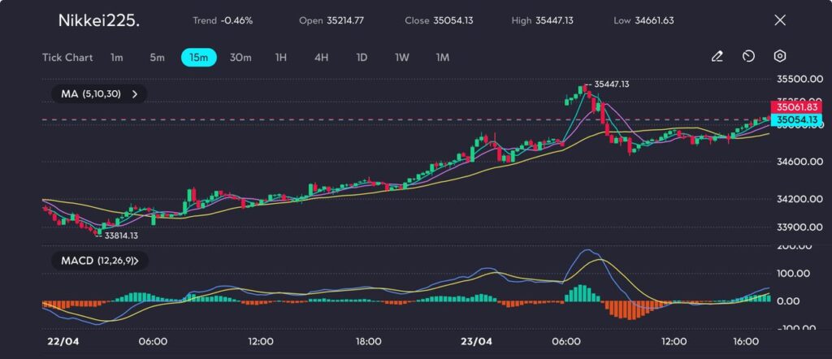
Task: Select the 1D daily interval
Action: point(362,58)
